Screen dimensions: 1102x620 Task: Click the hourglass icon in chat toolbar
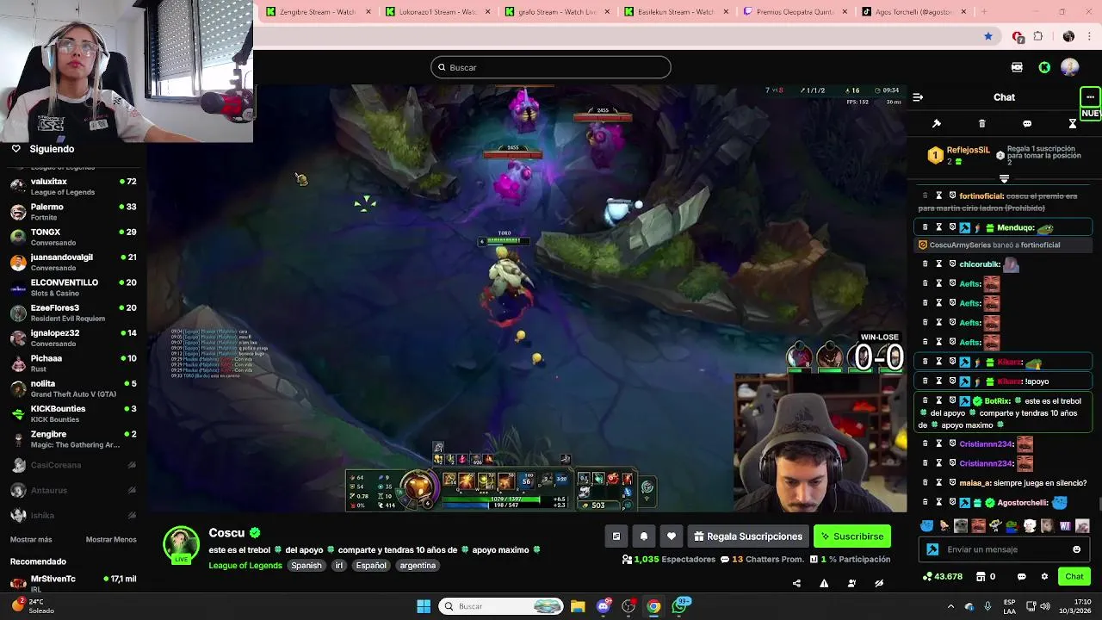(x=1073, y=124)
